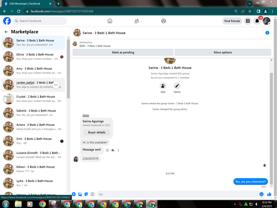
Task: Open the $900 - 3 Beds 1 Bath House listing
Action: point(95,46)
